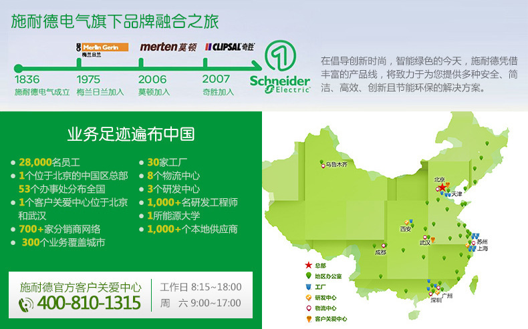
Task: Select the 1975 timeline tick marker
Action: tap(79, 63)
